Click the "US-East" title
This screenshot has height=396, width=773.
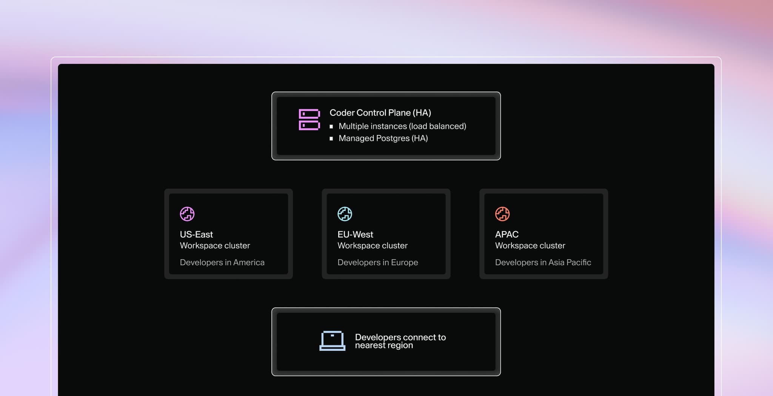[196, 234]
